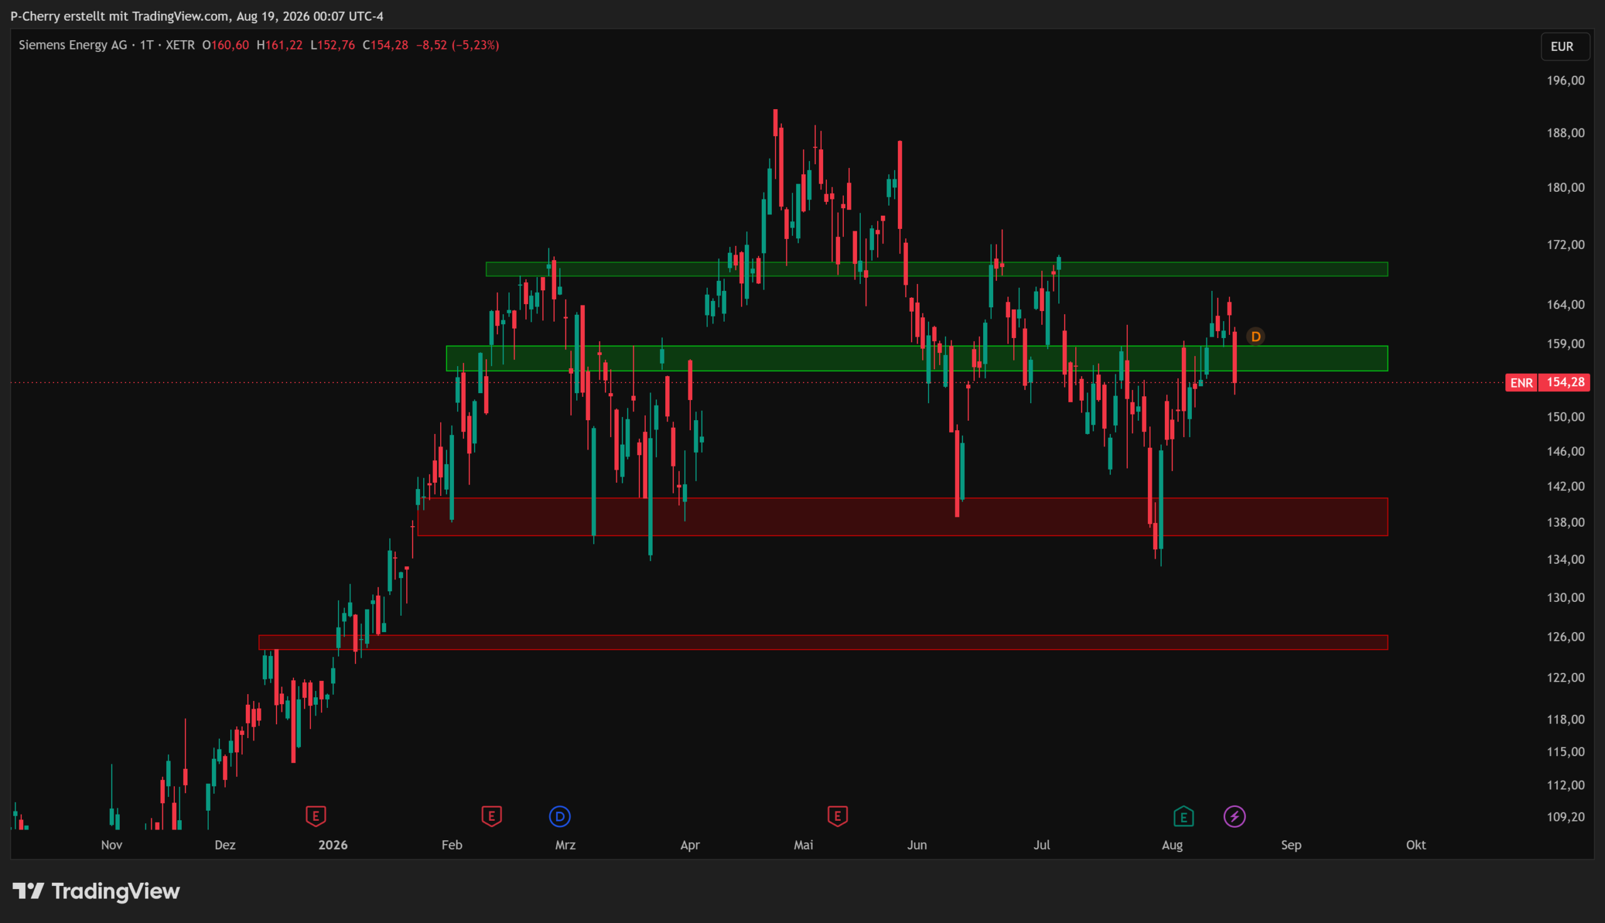The image size is (1605, 923).
Task: Click the 164,00 price axis label
Action: pyautogui.click(x=1565, y=305)
